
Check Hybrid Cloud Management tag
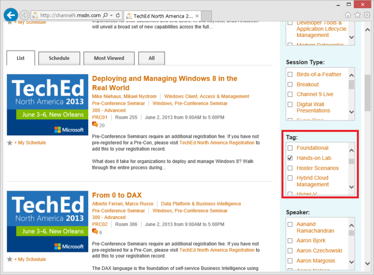(290, 178)
